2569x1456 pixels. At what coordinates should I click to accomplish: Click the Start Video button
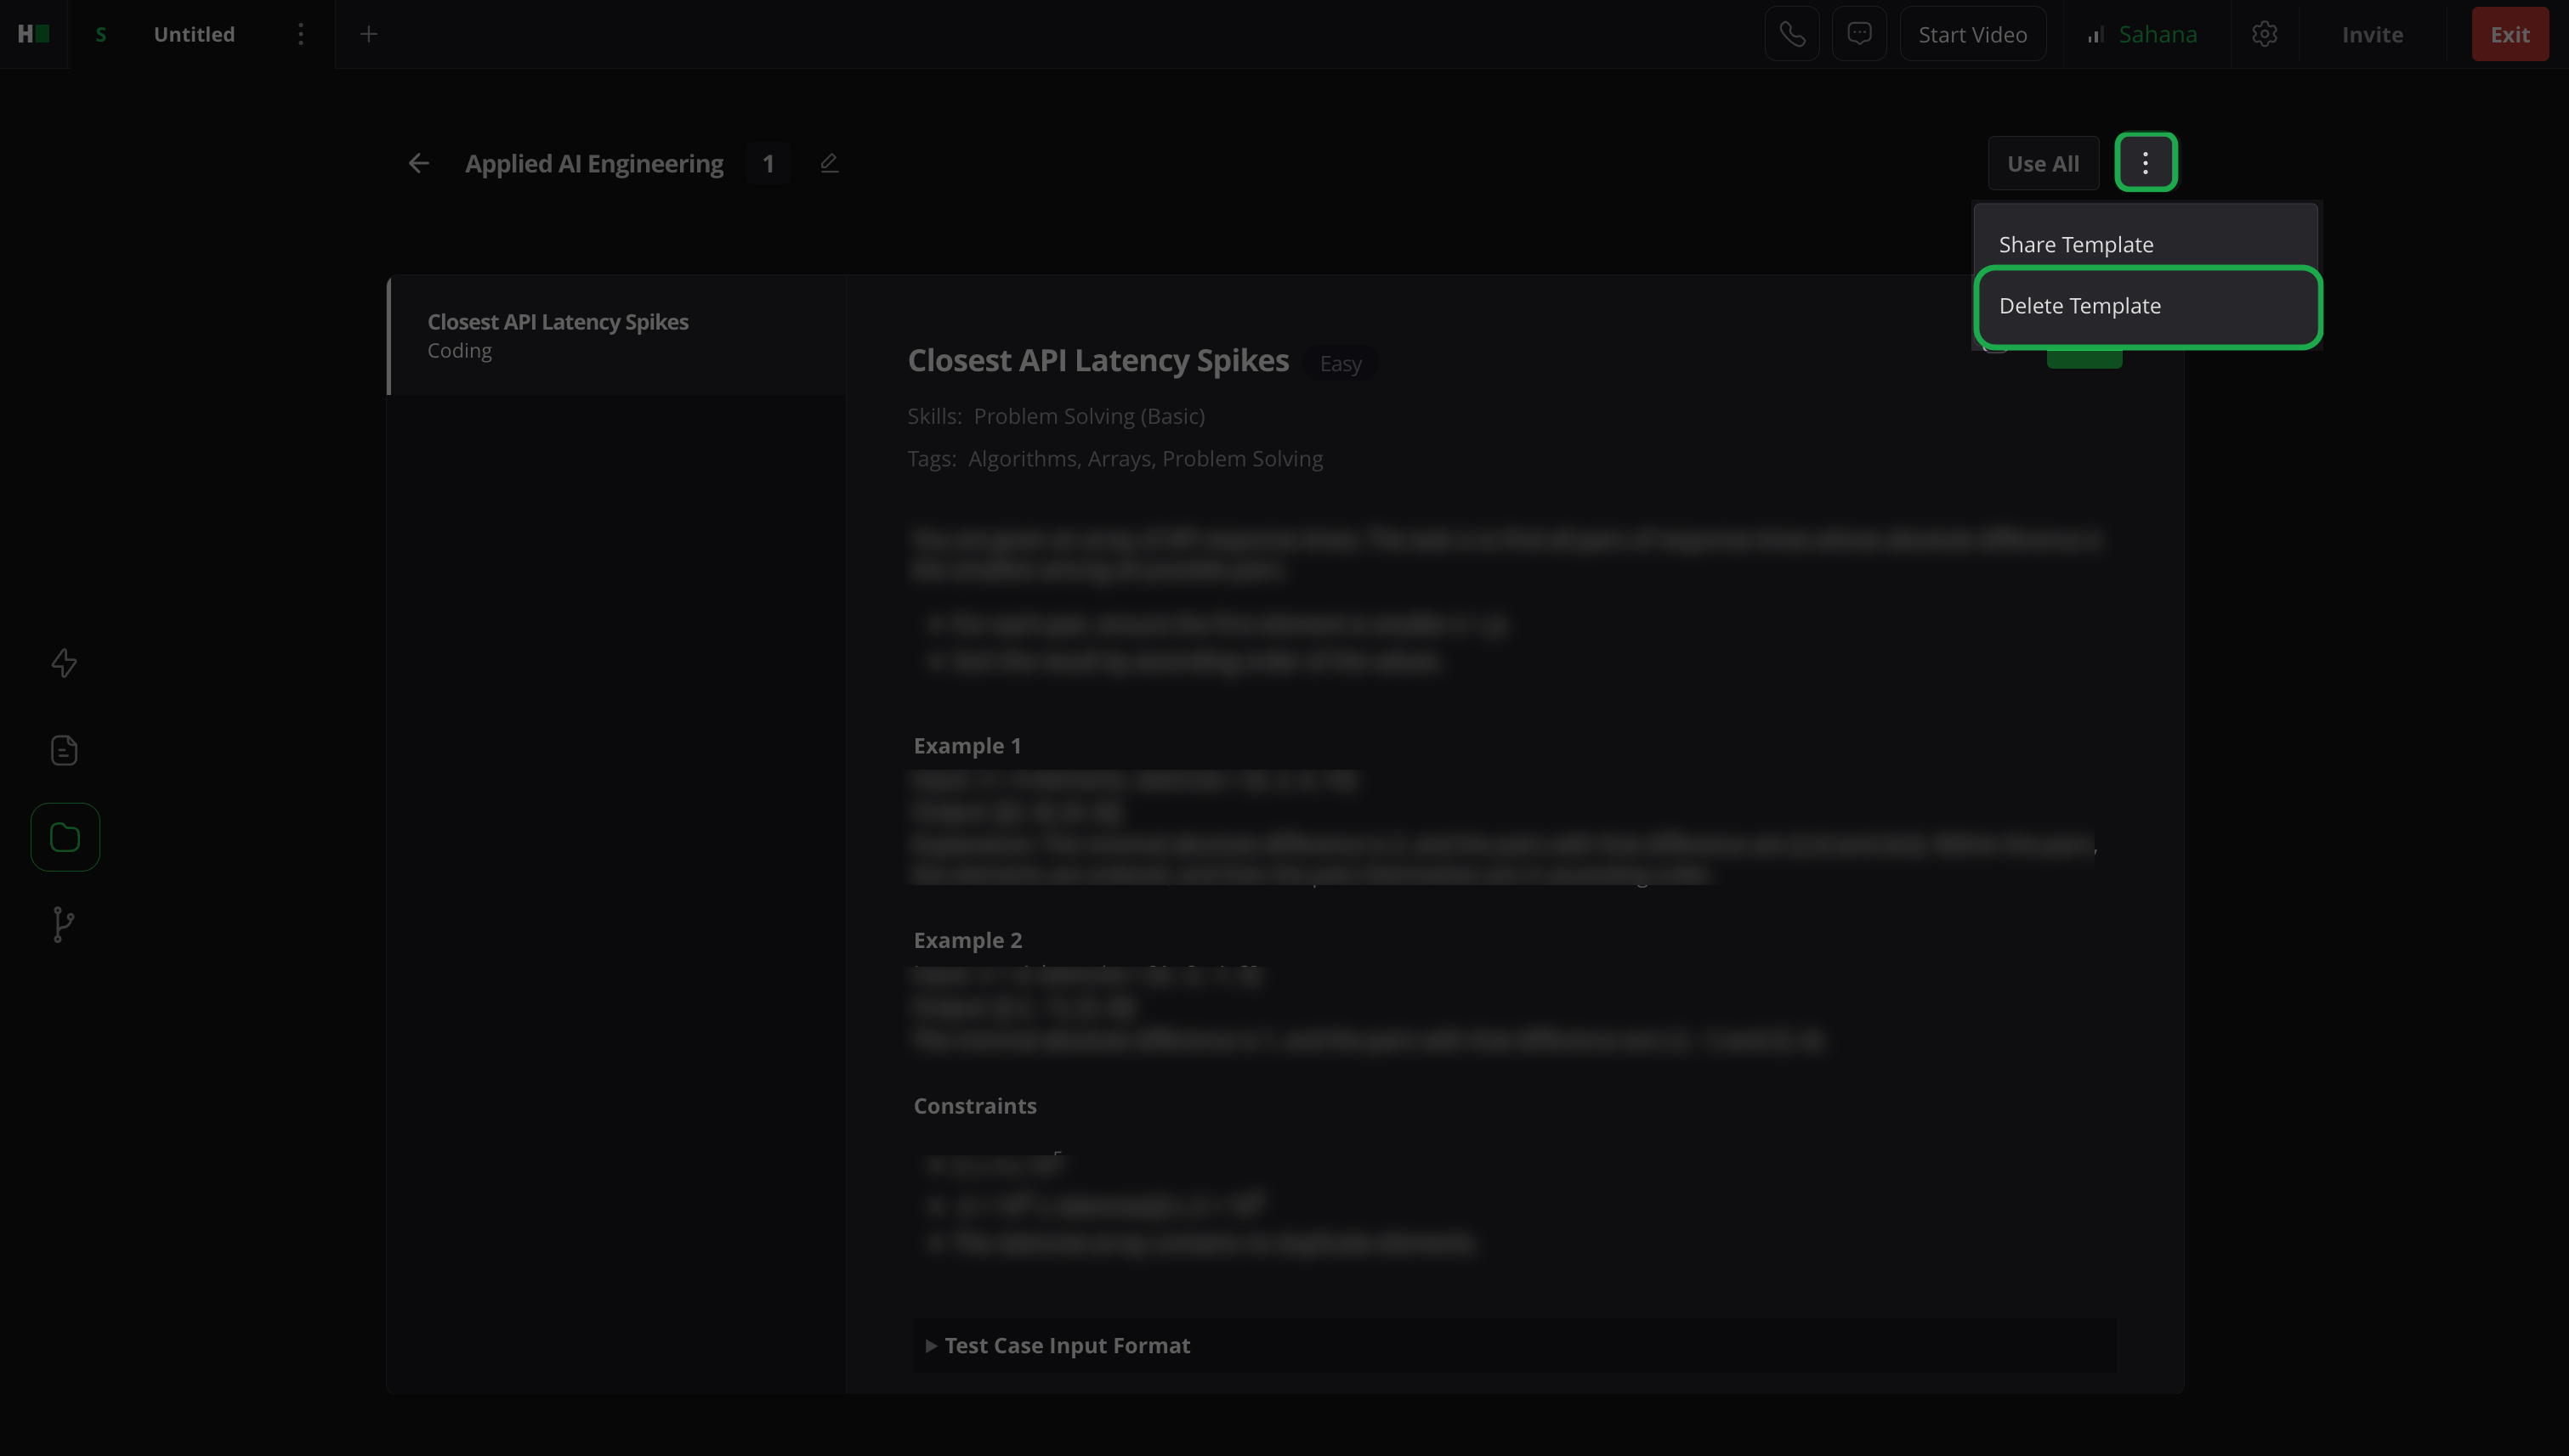(1971, 34)
